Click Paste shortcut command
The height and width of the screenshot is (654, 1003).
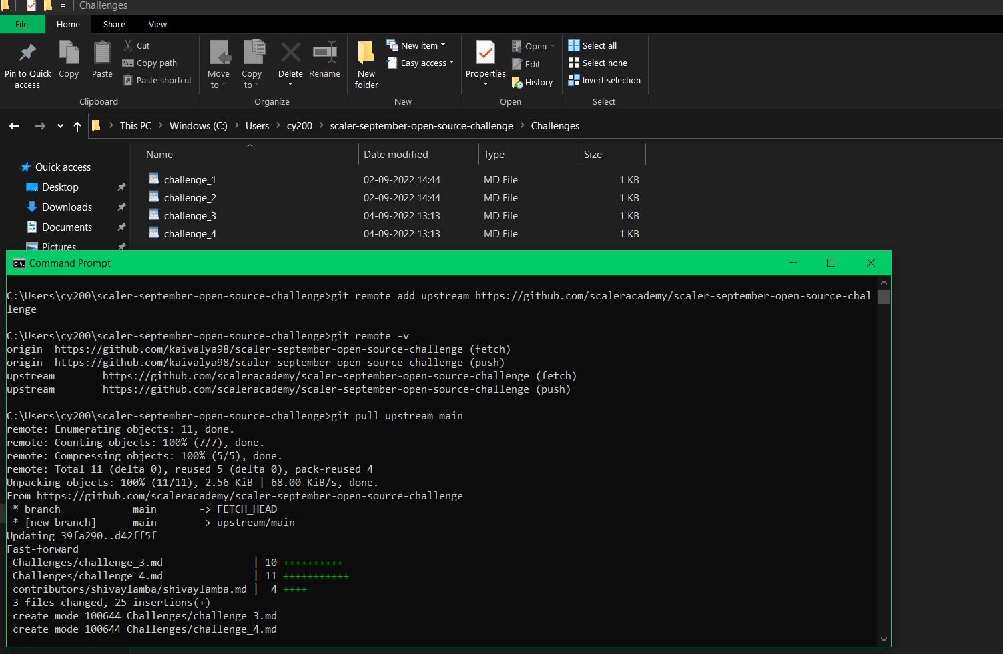click(157, 80)
